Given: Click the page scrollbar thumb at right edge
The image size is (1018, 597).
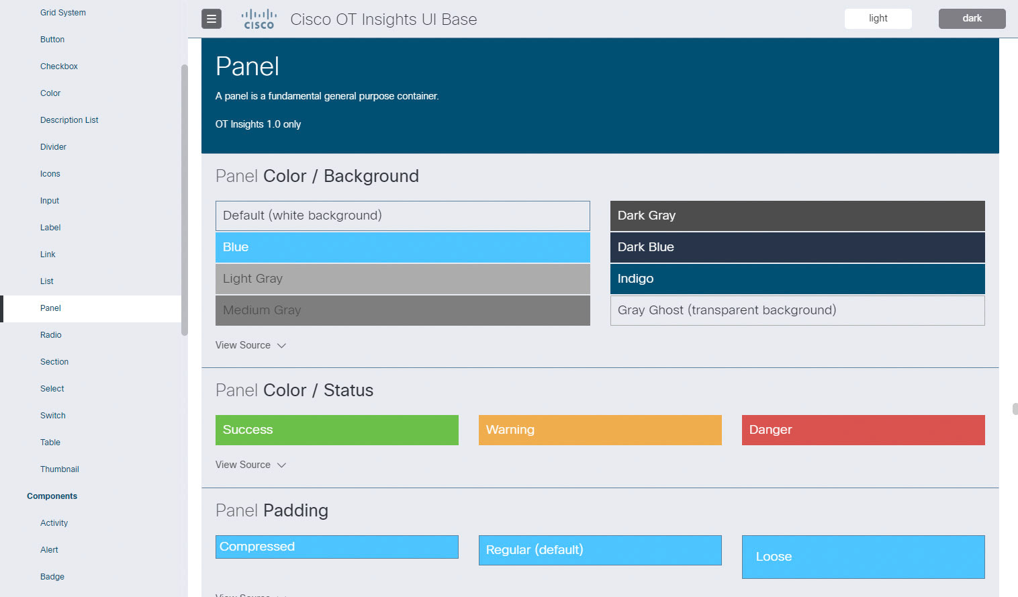Looking at the screenshot, I should click(x=1015, y=409).
